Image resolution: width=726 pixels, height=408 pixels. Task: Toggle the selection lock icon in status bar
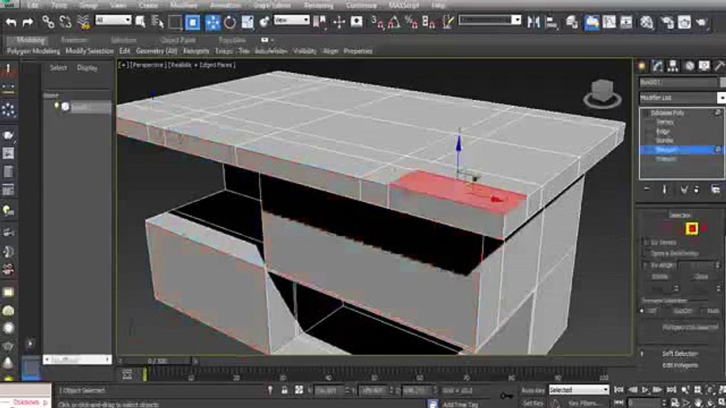click(285, 390)
